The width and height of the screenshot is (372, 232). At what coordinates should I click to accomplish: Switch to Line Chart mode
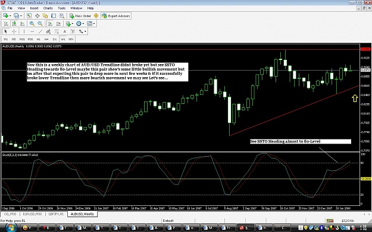click(x=23, y=24)
